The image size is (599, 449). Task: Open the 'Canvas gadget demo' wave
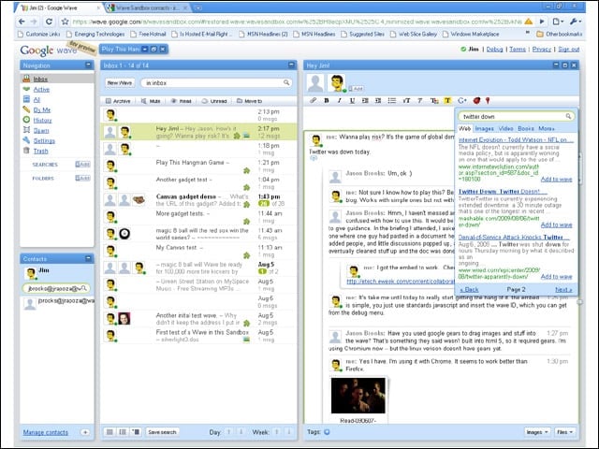(198, 200)
